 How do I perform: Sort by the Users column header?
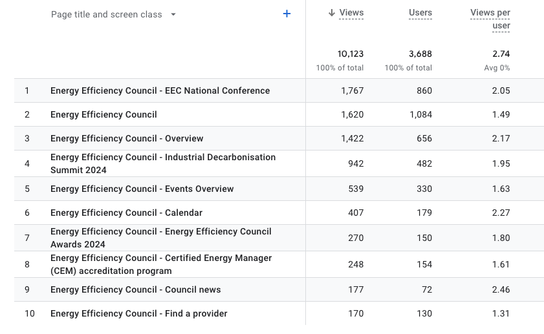[x=420, y=13]
